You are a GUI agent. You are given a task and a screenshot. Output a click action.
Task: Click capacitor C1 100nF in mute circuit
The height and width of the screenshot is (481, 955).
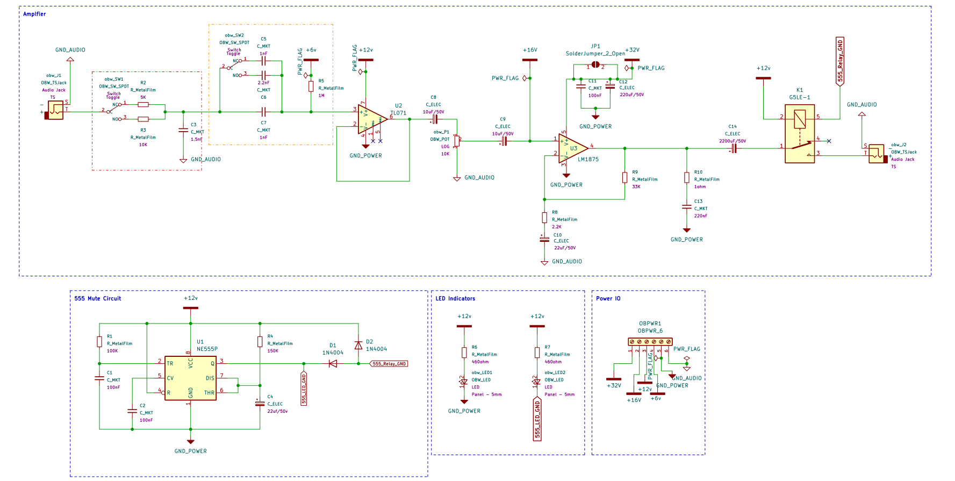[x=99, y=378]
